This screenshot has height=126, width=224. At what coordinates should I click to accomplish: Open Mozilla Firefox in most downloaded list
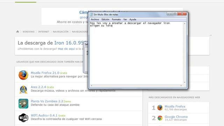[175, 106]
